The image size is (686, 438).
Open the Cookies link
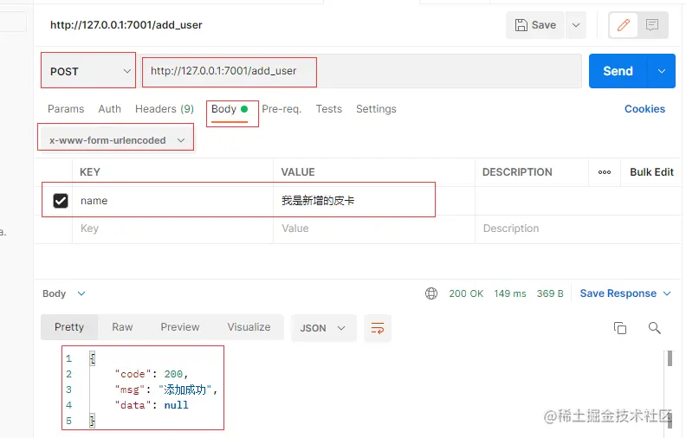tap(644, 109)
